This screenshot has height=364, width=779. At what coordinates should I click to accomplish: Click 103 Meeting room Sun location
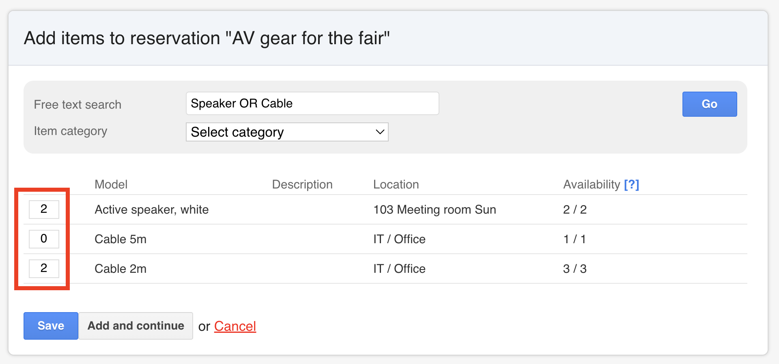(x=435, y=210)
